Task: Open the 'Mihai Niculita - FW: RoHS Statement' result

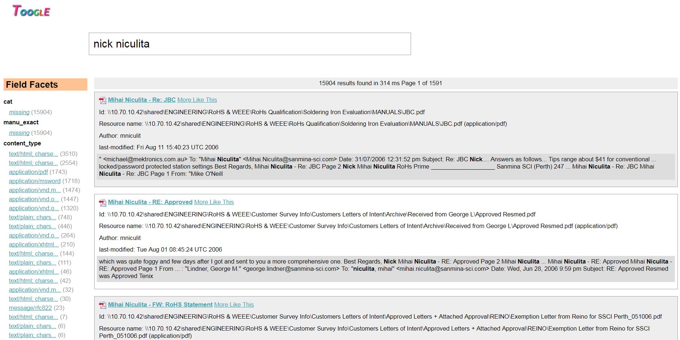Action: click(x=160, y=304)
